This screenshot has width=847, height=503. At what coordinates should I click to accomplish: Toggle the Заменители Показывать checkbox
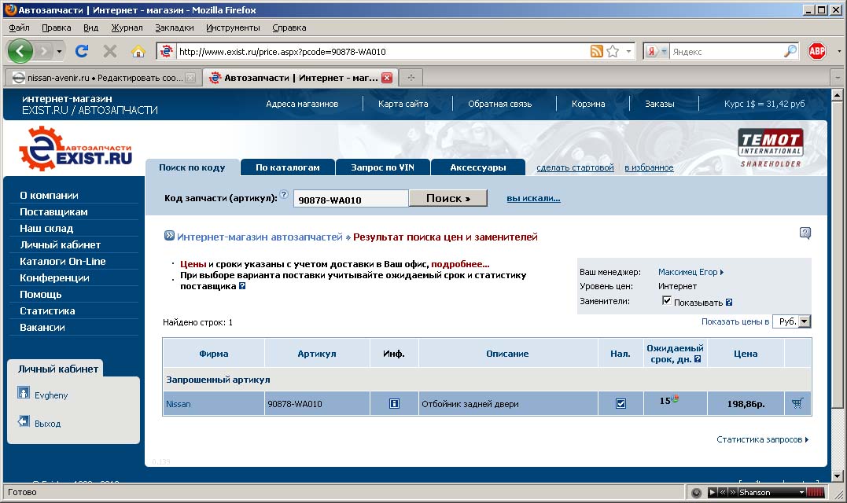(667, 300)
